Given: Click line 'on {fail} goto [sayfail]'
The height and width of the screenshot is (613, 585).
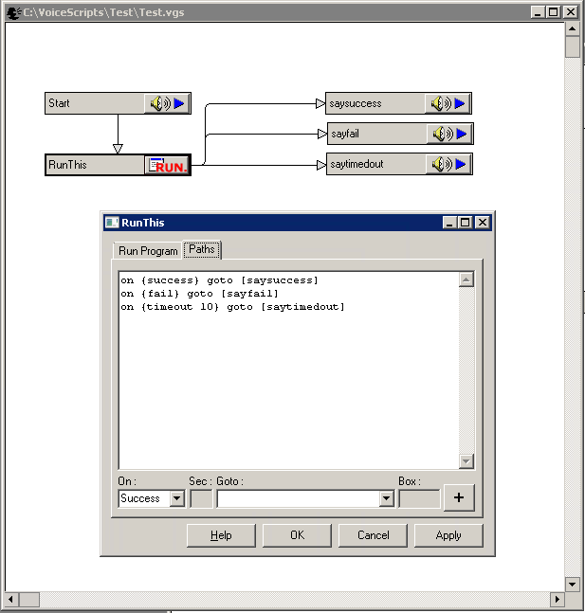Looking at the screenshot, I should pos(199,294).
